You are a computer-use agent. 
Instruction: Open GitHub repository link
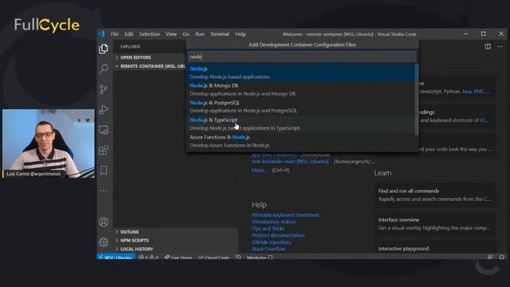tap(272, 242)
